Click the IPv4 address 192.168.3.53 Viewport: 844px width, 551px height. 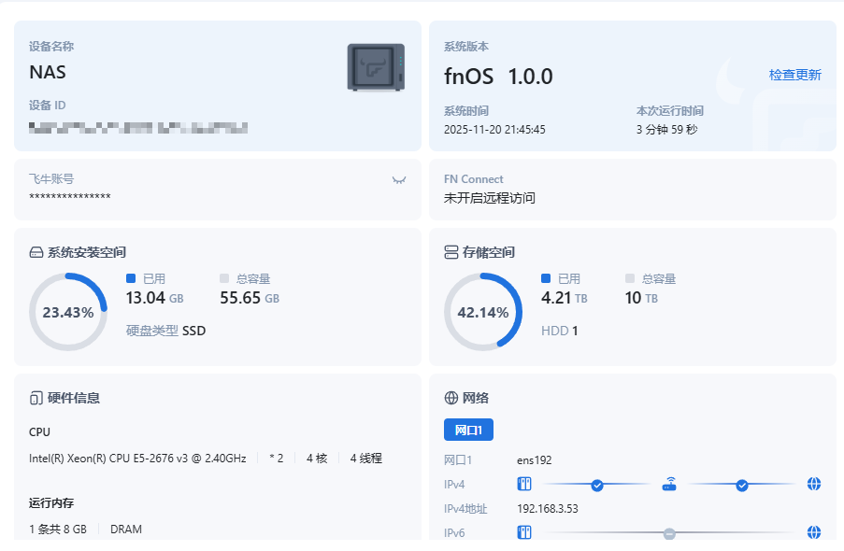click(548, 509)
